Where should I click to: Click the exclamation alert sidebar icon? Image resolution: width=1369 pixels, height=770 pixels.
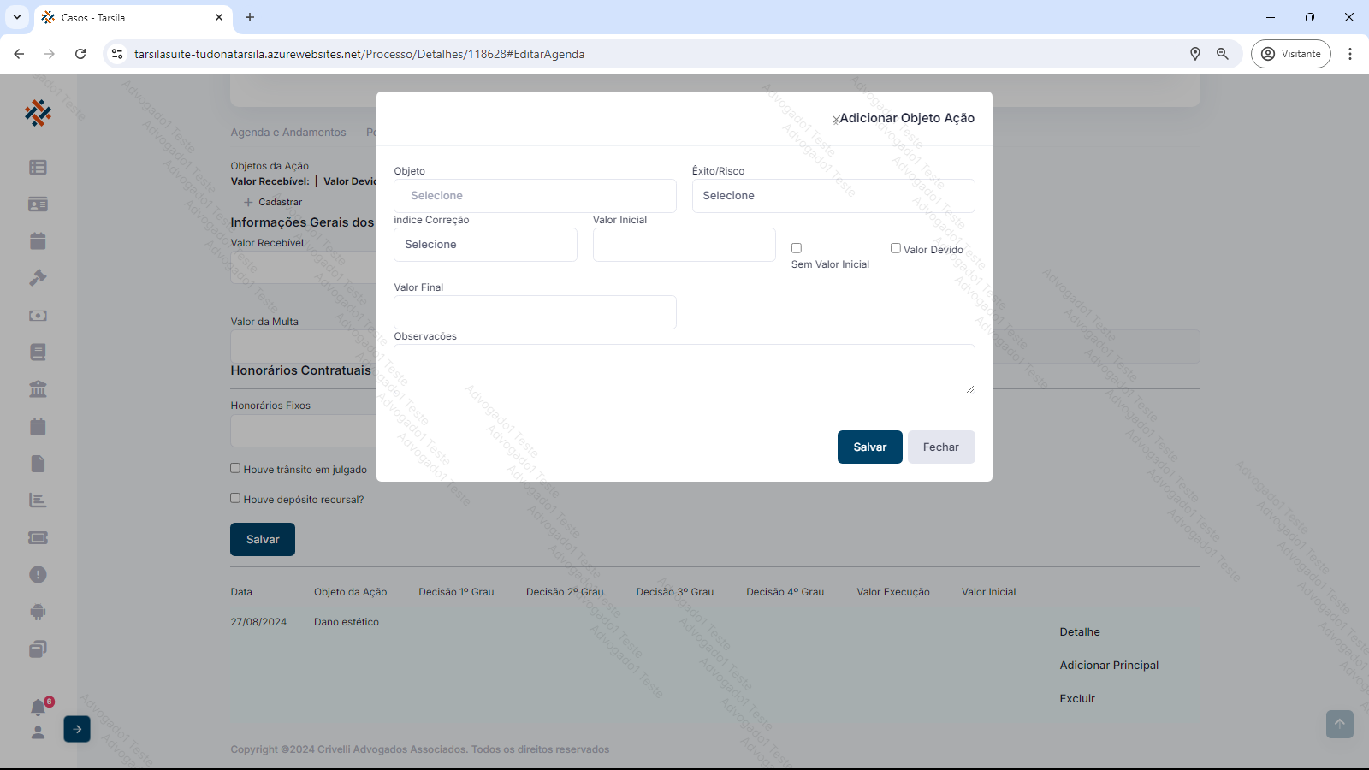pyautogui.click(x=38, y=575)
